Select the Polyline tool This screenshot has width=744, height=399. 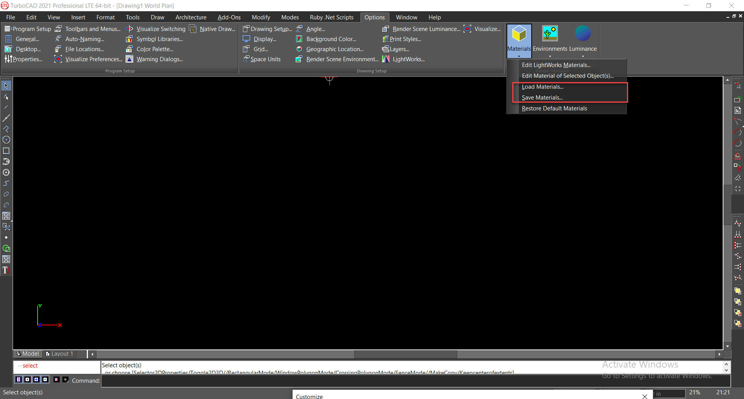[6, 129]
